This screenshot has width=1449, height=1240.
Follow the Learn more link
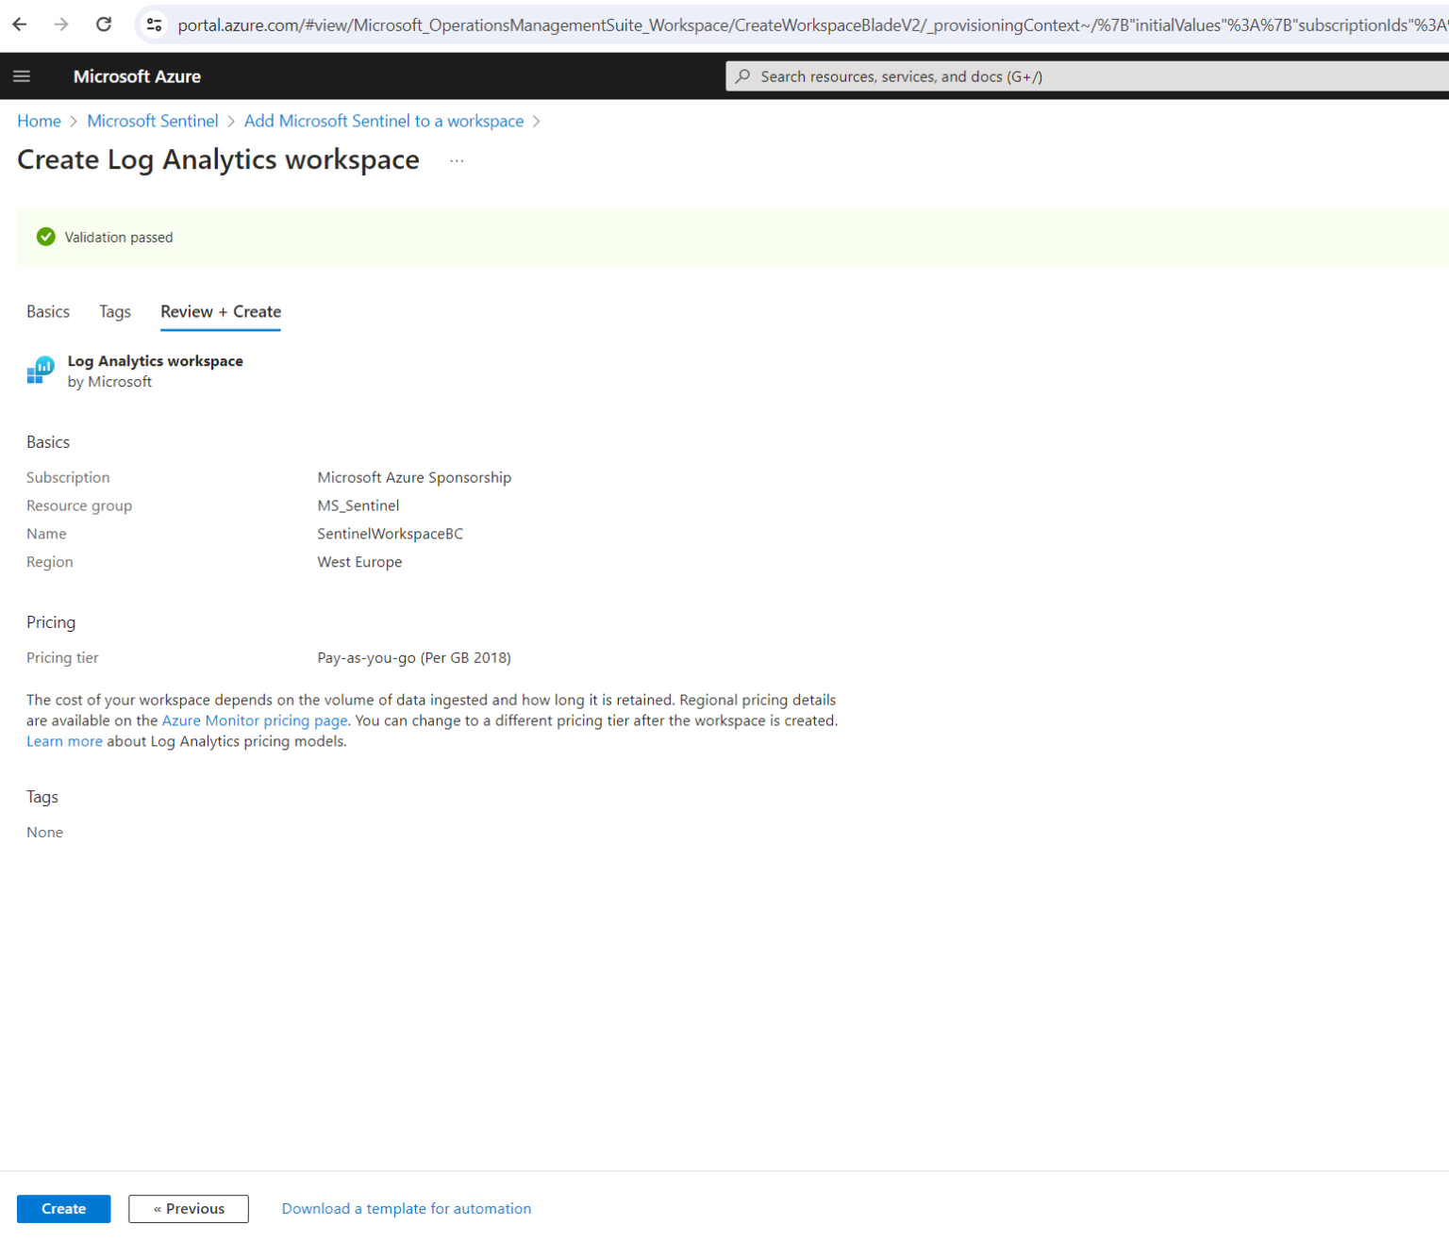coord(64,741)
